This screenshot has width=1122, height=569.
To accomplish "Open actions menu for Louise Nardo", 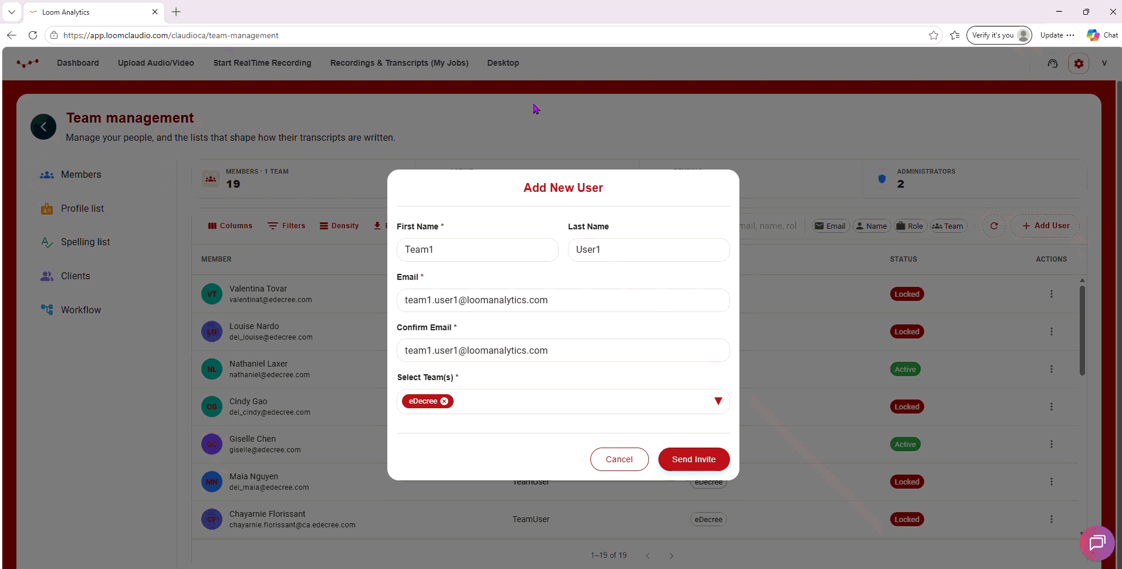I will click(x=1051, y=331).
